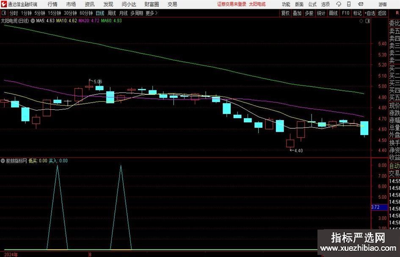The width and height of the screenshot is (400, 257).
Task: Click the 标记 mark button
Action: click(357, 13)
